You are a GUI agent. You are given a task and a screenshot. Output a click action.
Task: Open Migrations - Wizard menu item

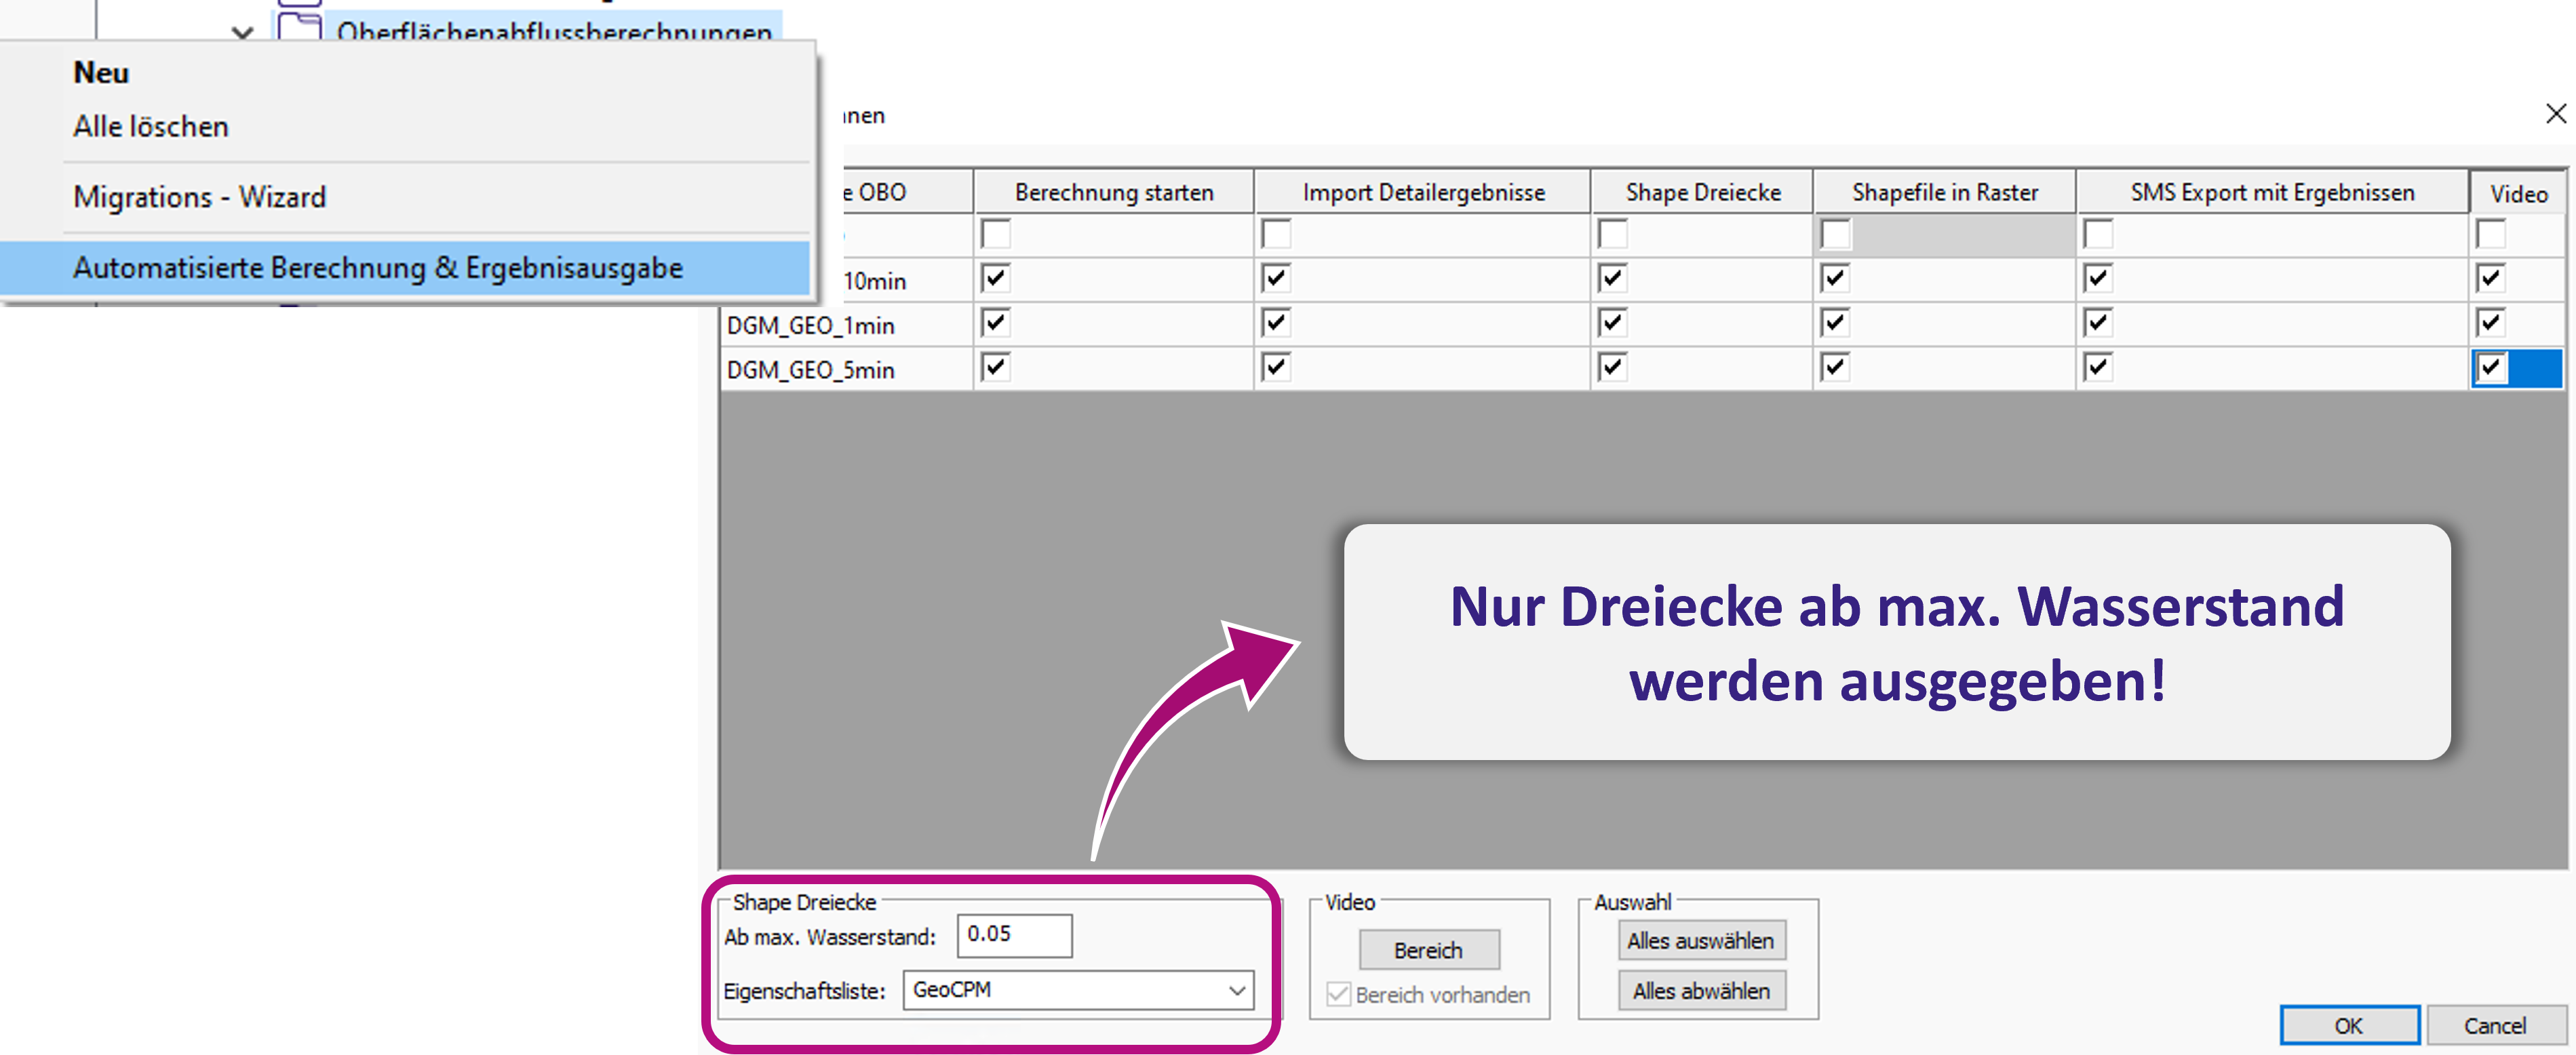(200, 197)
